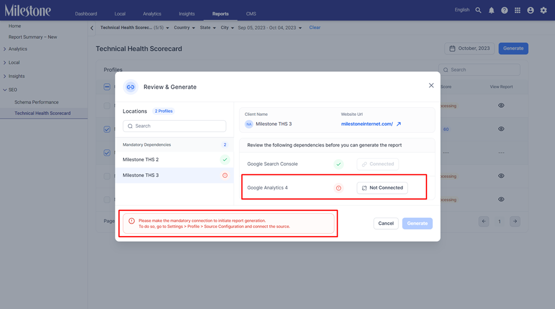Click the Connected button
The width and height of the screenshot is (555, 309).
377,164
